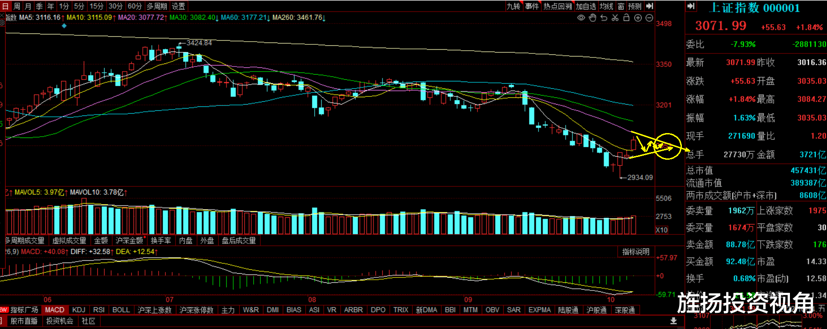The height and width of the screenshot is (329, 827).
Task: Open 热点回溯 hotspot review
Action: click(x=558, y=6)
